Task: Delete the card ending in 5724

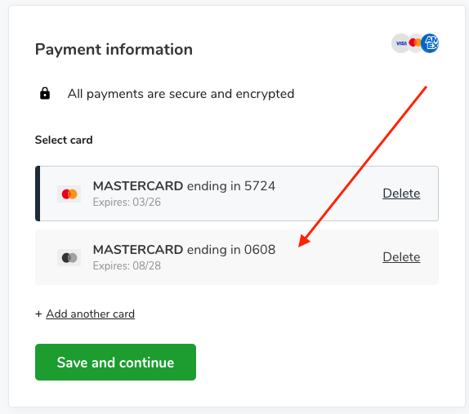Action: [401, 194]
